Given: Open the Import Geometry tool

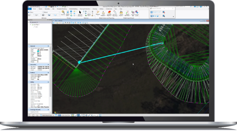Looking at the screenshot, I should [x=127, y=14].
